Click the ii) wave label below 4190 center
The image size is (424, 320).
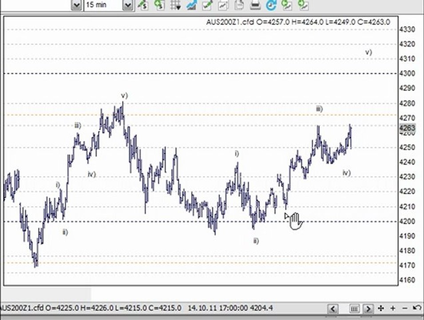[256, 240]
